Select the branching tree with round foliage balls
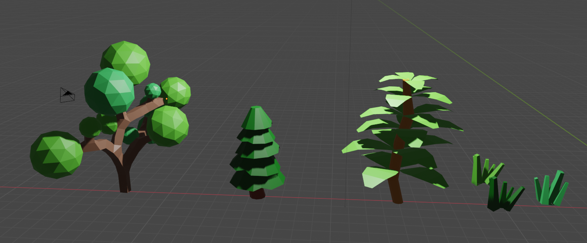 click(111, 117)
